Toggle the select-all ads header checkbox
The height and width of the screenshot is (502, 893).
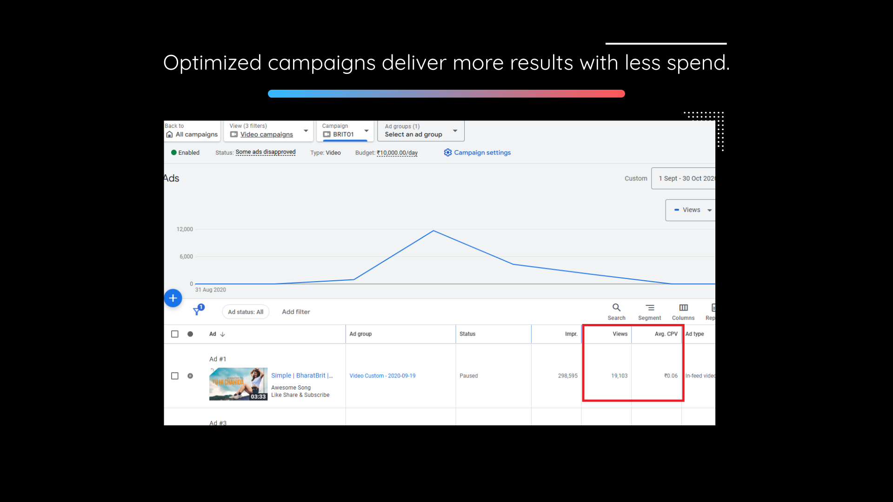[x=175, y=334]
